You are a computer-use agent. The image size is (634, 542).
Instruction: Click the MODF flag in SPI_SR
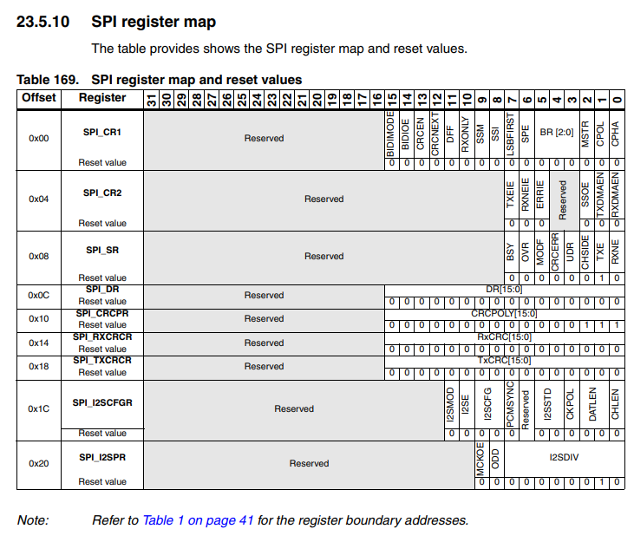(540, 252)
